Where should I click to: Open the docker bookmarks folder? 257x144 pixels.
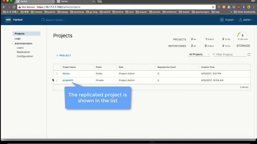[x=184, y=12]
